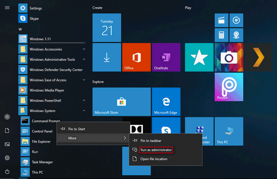277x179 pixels.
Task: Open Windows 1.11 app
Action: (x=52, y=39)
